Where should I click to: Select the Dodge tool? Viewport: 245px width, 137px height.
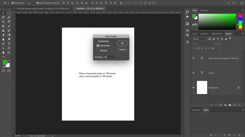[x=9, y=39]
